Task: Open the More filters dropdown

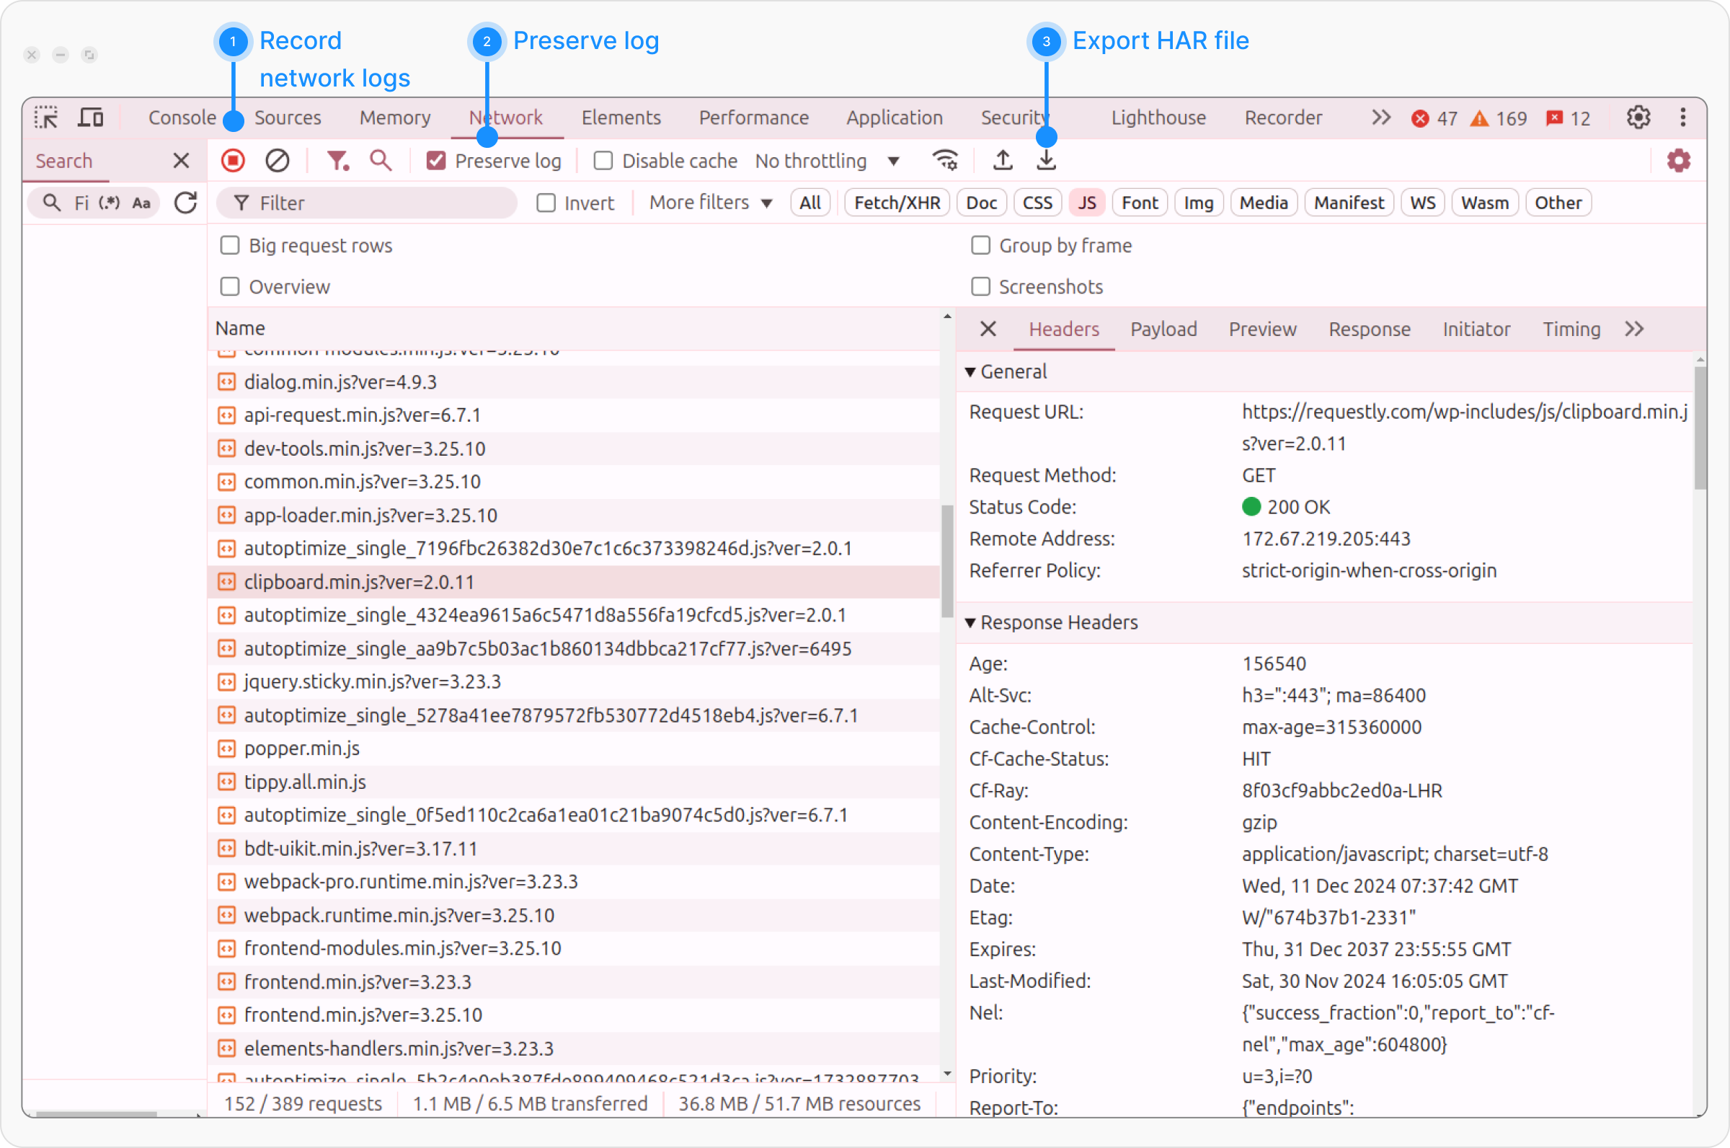Action: [x=709, y=202]
